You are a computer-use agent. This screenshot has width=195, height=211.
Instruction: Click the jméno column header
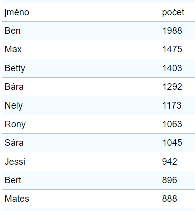coord(17,12)
